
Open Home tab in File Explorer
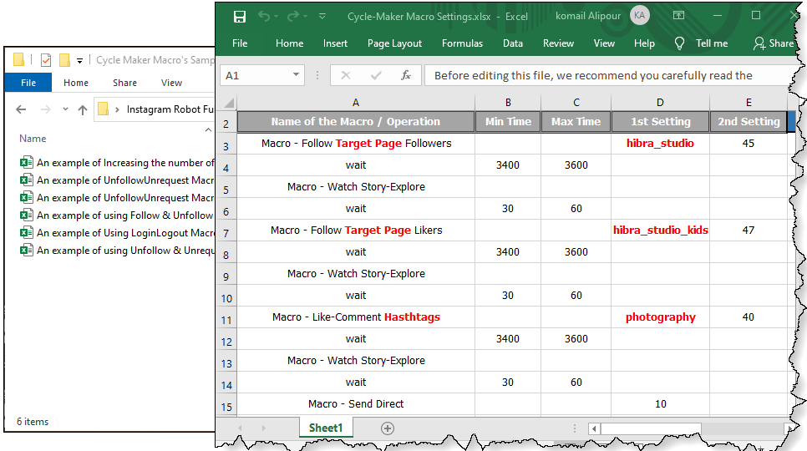pyautogui.click(x=76, y=83)
